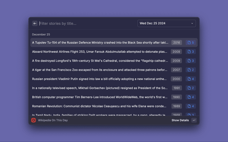Click document icon on Northwest Airlines Flight 253 row
Image resolution: width=228 pixels, height=142 pixels.
click(x=189, y=52)
